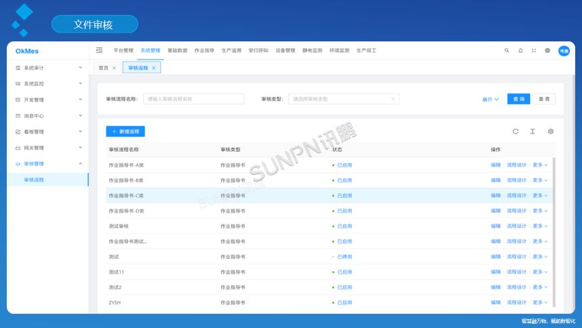Refresh the table with the reload icon
Viewport: 582px width, 328px height.
[x=516, y=131]
